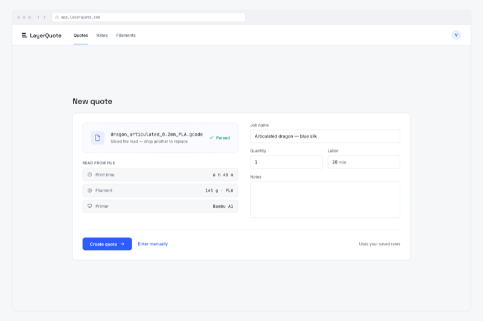This screenshot has width=483, height=321.
Task: Click the browser back arrow
Action: 39,17
